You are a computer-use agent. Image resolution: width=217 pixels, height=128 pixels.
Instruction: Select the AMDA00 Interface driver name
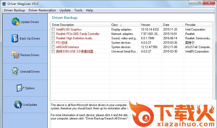click(68, 47)
